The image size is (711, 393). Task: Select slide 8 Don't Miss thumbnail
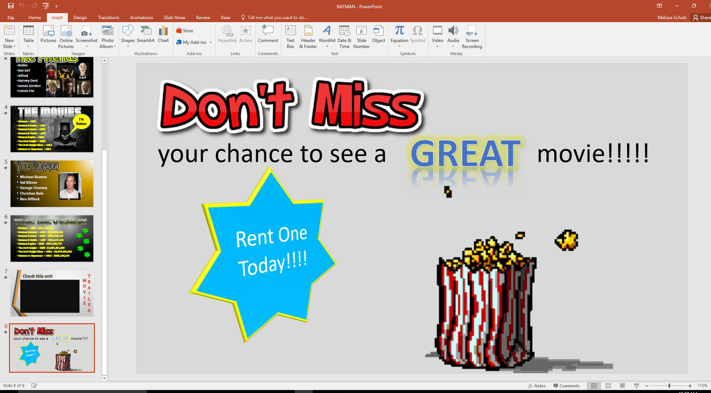[x=52, y=348]
